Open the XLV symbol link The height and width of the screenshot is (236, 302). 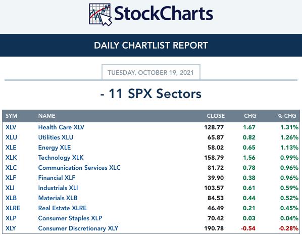pyautogui.click(x=11, y=127)
